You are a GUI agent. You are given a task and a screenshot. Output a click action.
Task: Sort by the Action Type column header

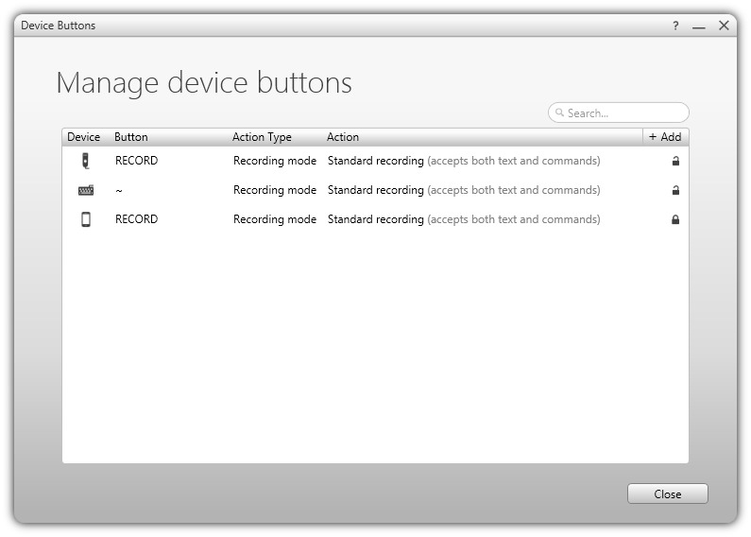[x=262, y=137]
